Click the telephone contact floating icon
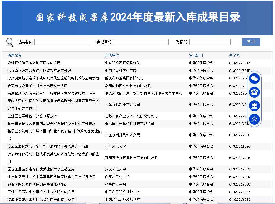Viewport: 275px width, 204px height. point(254,92)
